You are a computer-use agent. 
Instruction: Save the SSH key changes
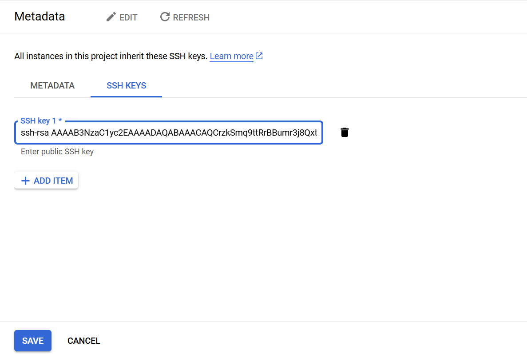coord(33,341)
